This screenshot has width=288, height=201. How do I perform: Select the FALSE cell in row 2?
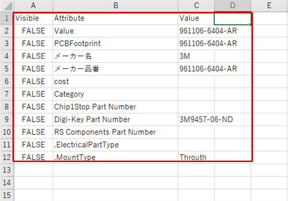[x=33, y=31]
